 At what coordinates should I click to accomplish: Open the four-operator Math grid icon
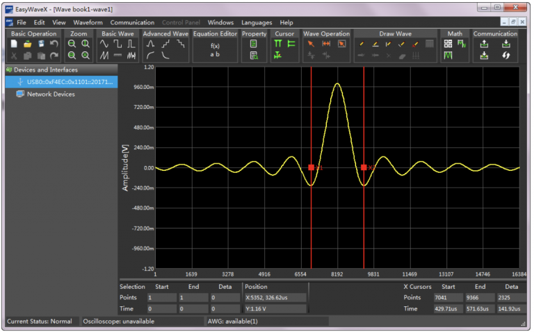coord(448,44)
